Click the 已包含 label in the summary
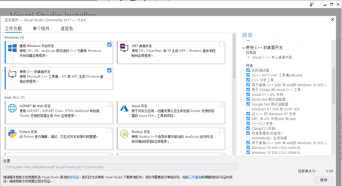 coord(251,52)
